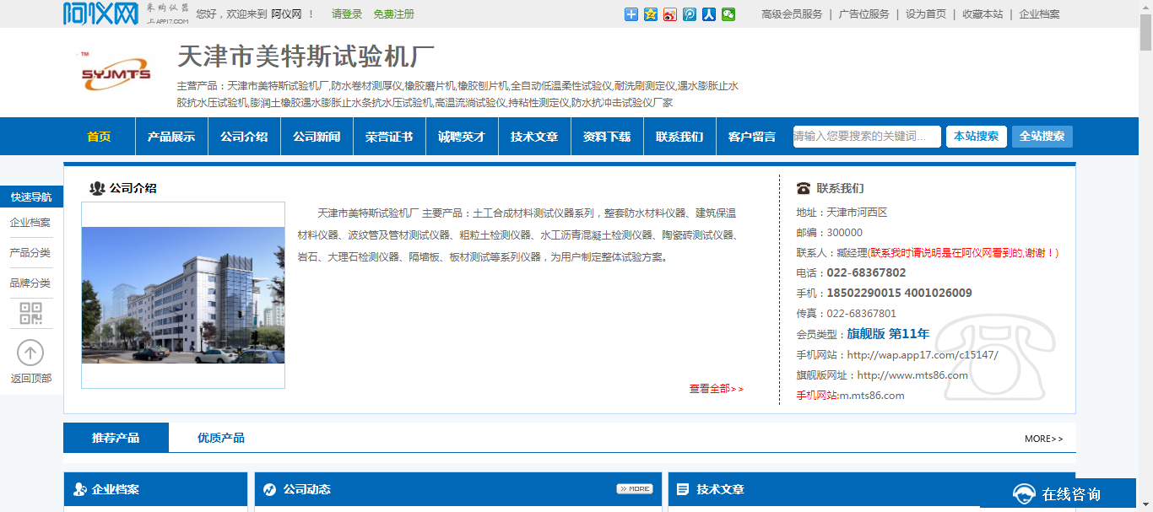Open 公司新闻 navigation item
1153x512 pixels.
317,137
